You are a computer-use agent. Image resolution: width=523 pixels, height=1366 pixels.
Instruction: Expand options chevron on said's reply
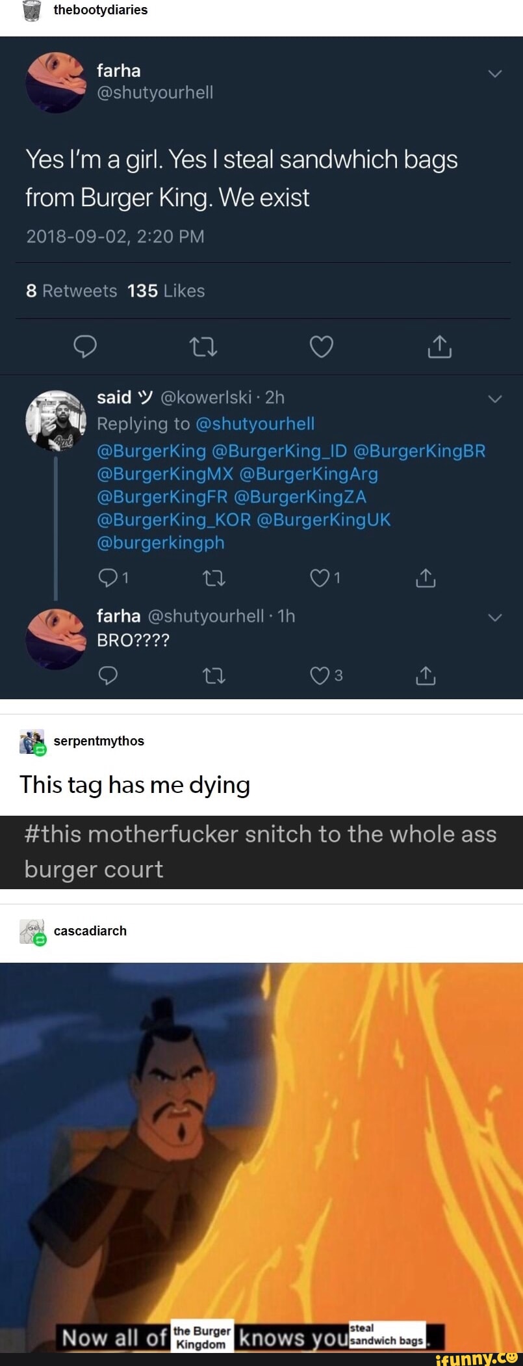(495, 399)
